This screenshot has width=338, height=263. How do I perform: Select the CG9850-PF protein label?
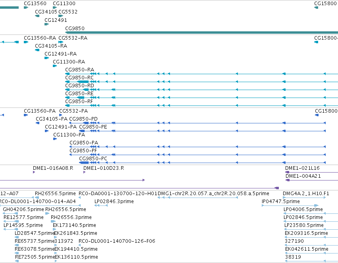(83, 151)
